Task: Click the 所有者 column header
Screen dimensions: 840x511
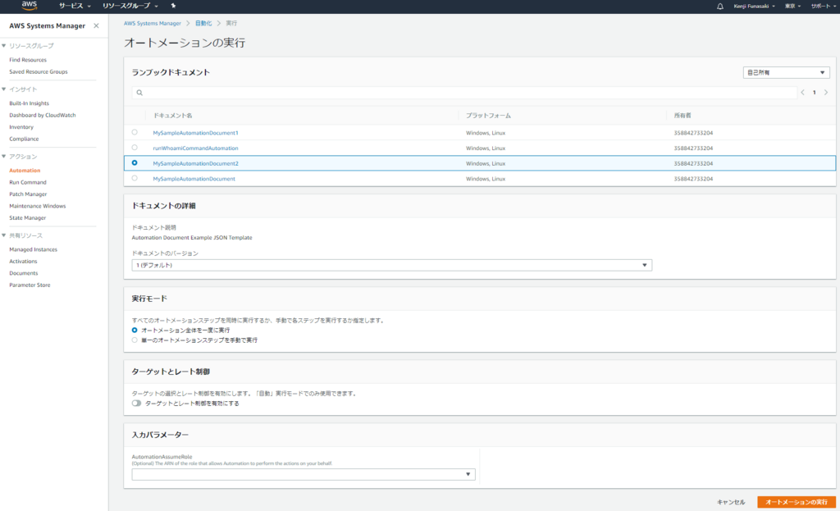Action: click(x=682, y=116)
